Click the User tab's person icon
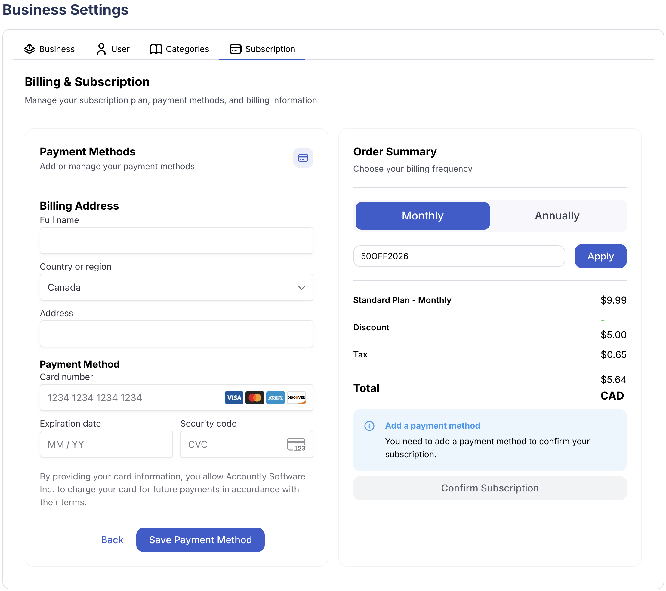The width and height of the screenshot is (666, 591). (x=101, y=49)
